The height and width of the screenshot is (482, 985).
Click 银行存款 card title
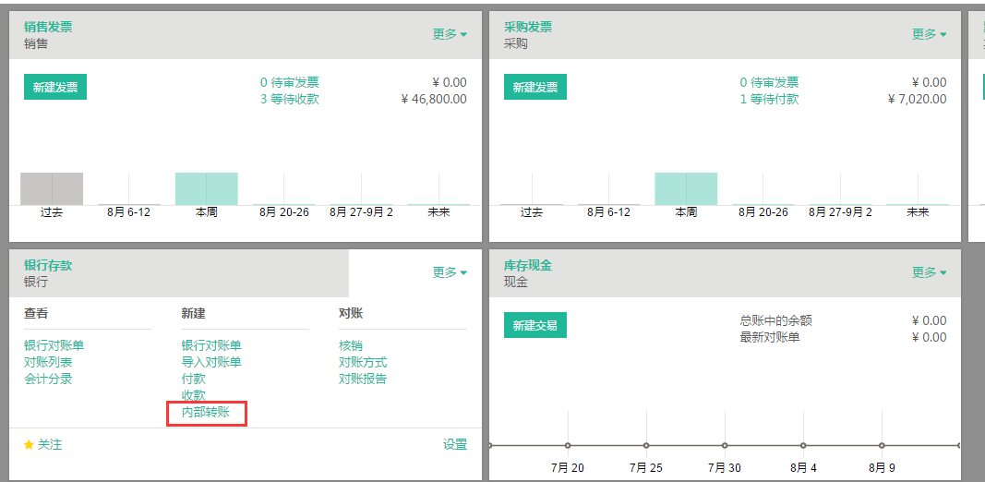48,265
